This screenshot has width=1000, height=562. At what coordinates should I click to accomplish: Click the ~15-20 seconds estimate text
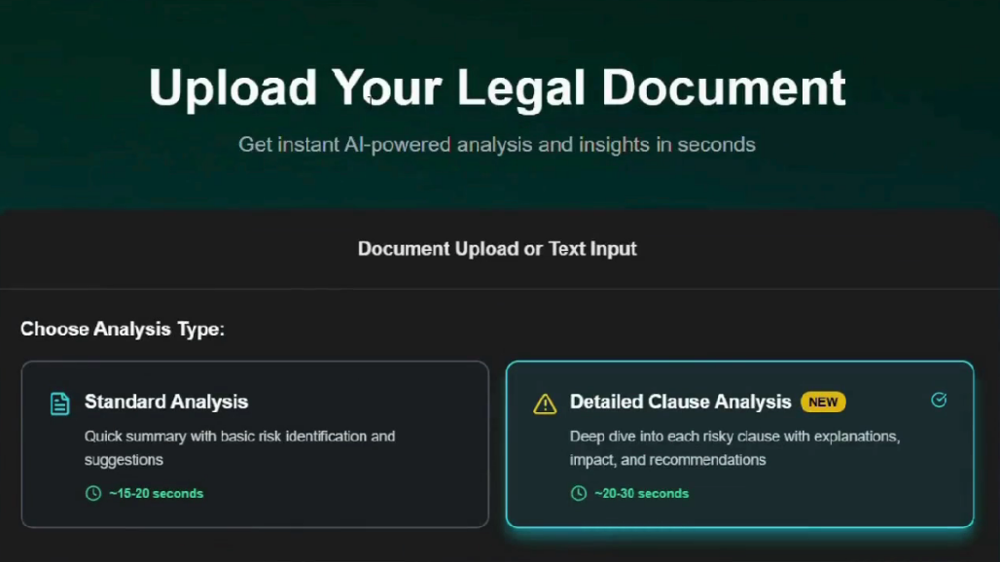157,493
